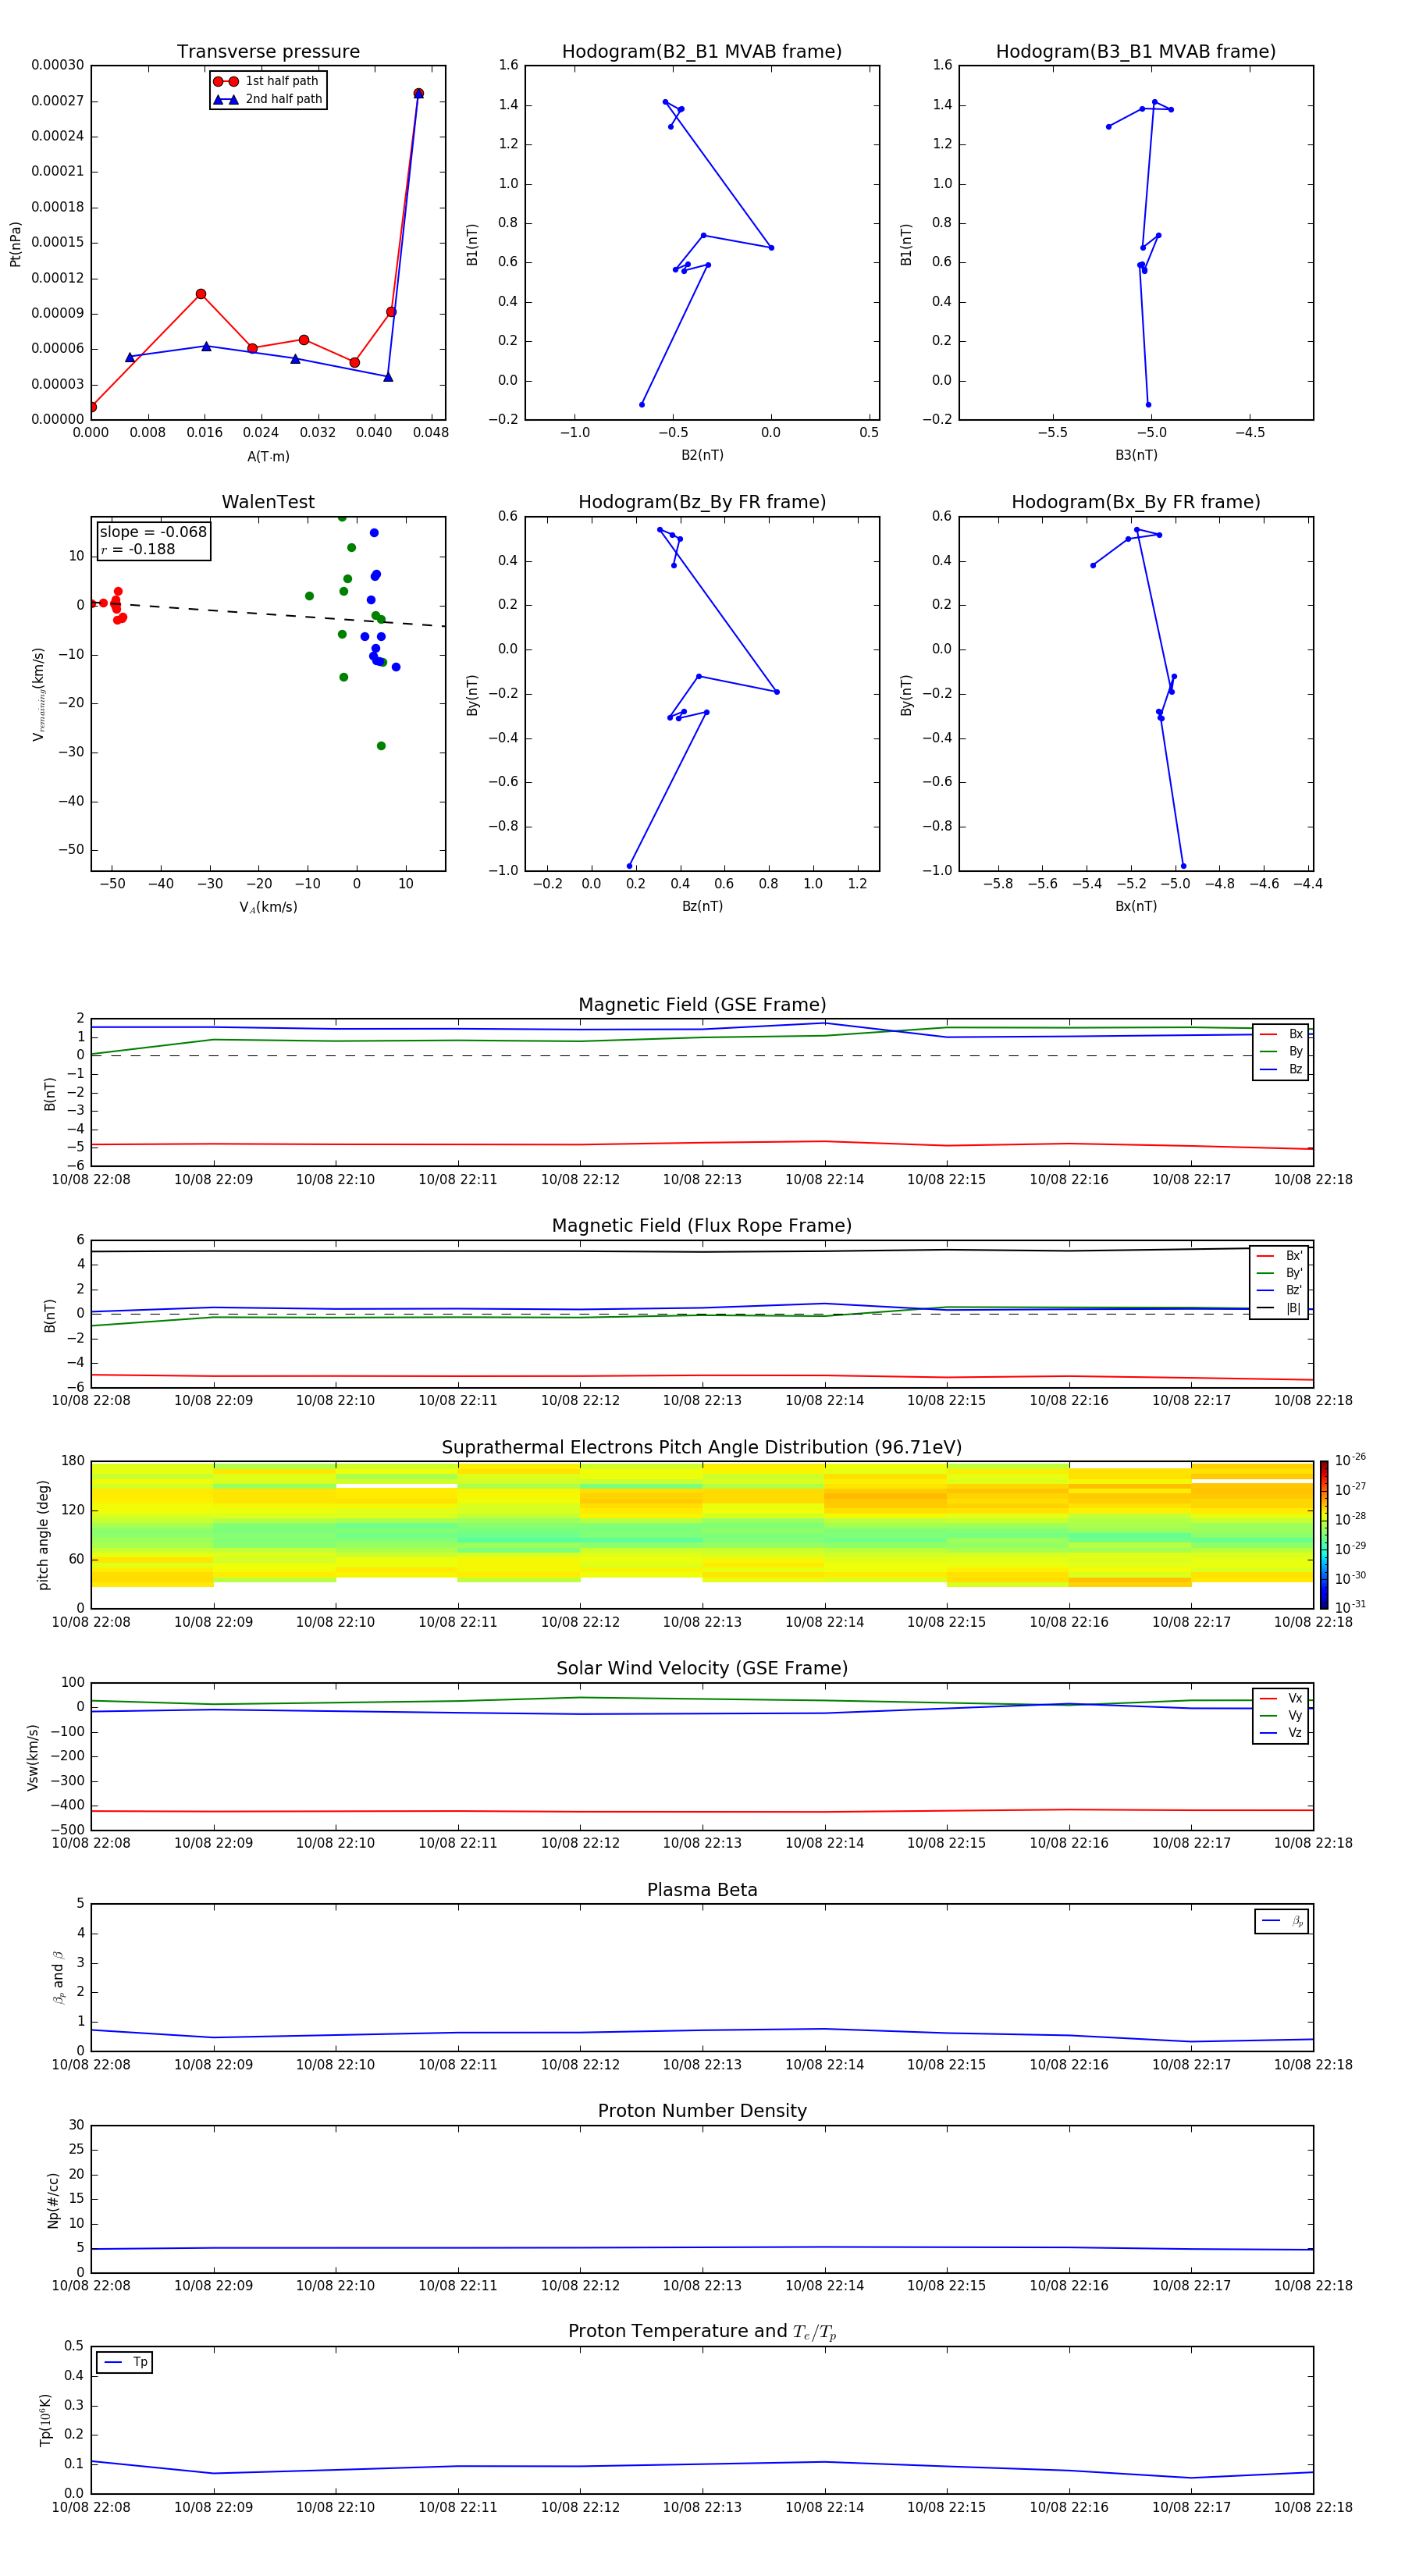Click the Suprathermal Electrons Pitch Angle Distribution title
This screenshot has width=1405, height=2576.
tap(702, 1447)
